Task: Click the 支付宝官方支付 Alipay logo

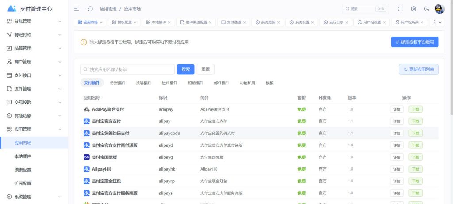Action: click(x=87, y=122)
